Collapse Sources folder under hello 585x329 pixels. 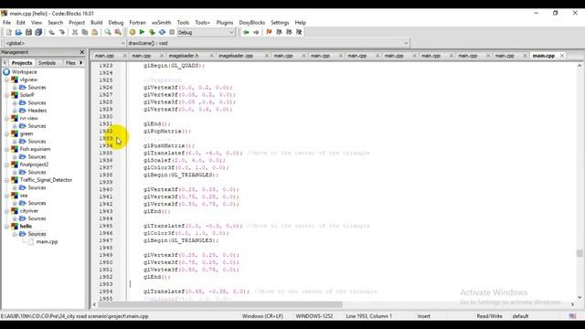point(15,234)
